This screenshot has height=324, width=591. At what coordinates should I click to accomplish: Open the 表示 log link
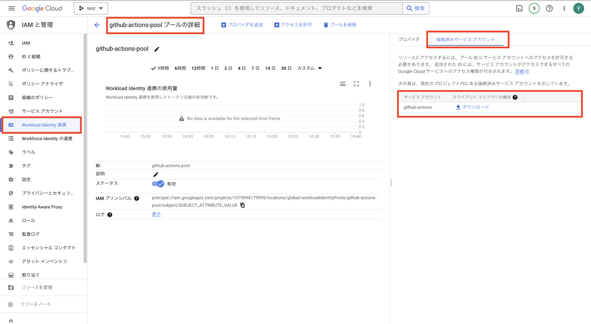coord(156,214)
